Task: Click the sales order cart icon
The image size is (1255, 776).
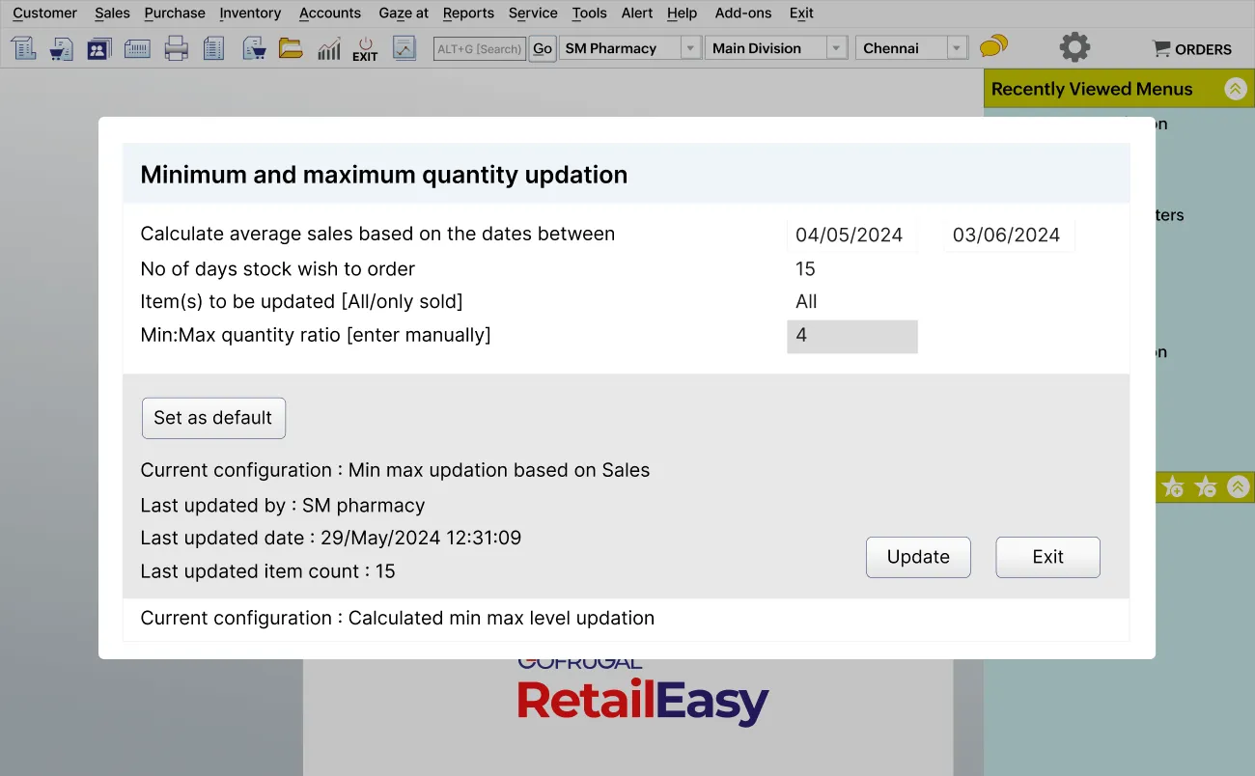Action: pyautogui.click(x=253, y=46)
